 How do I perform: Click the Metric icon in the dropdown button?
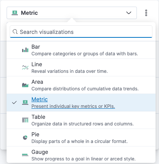[15, 13]
